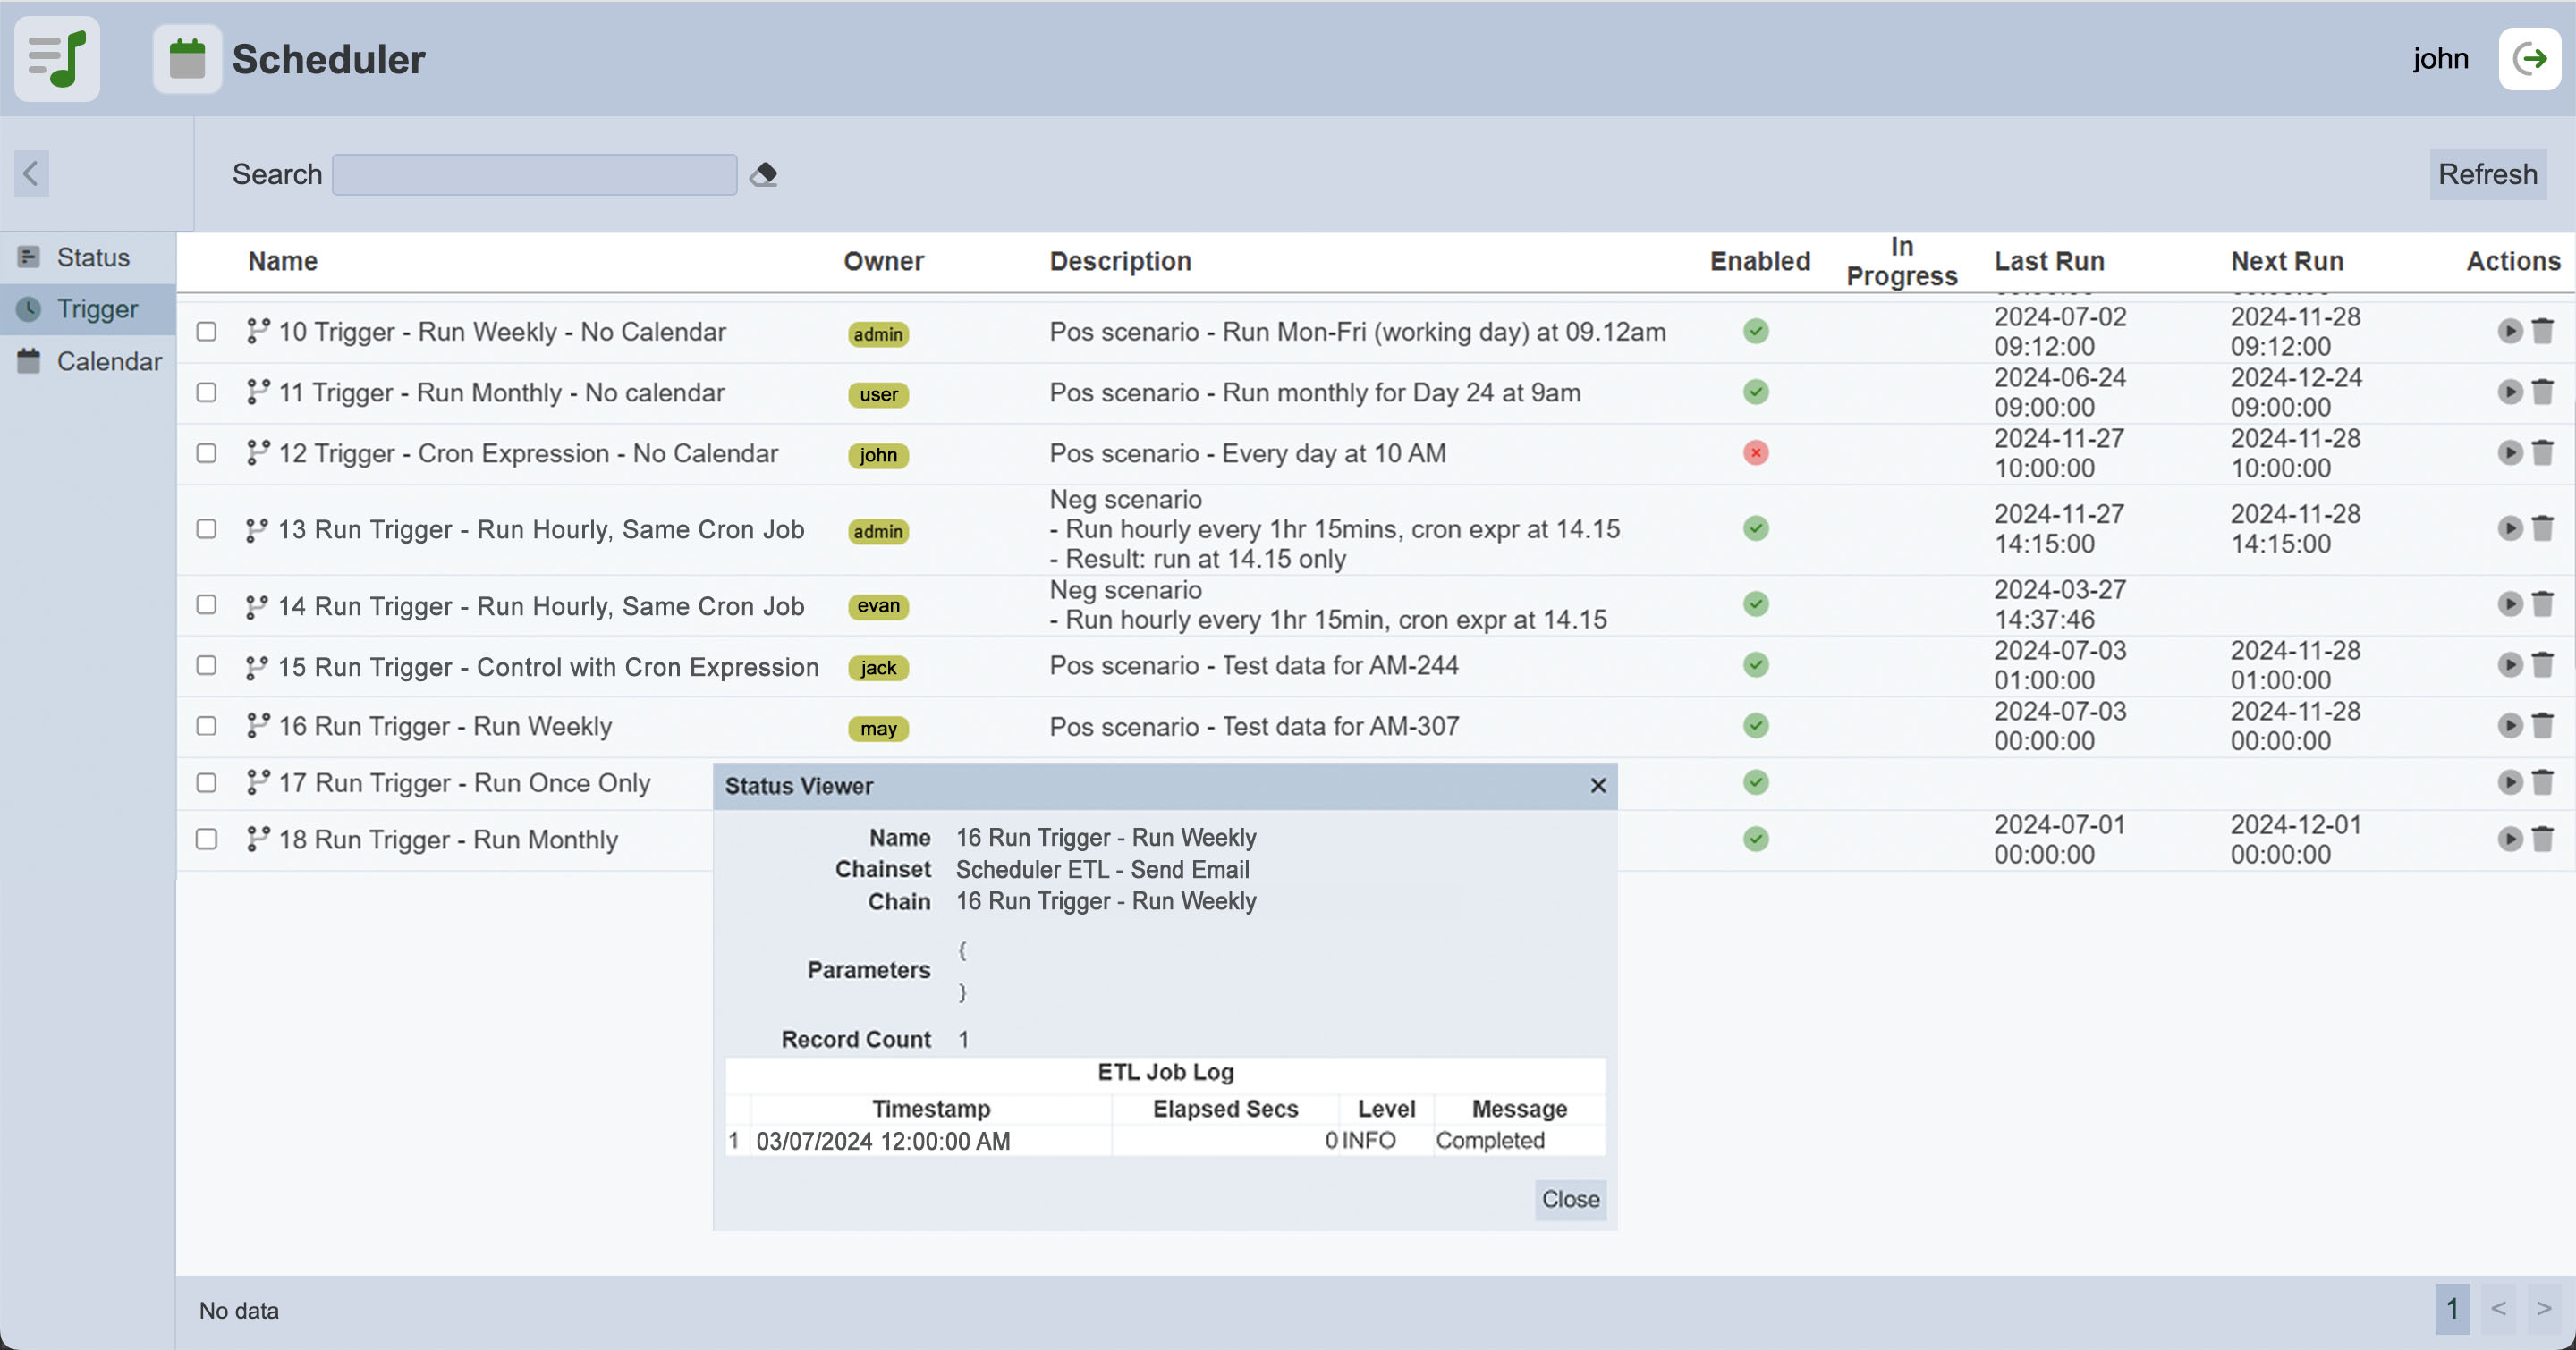Delete trigger 10 using the trash icon
The width and height of the screenshot is (2576, 1350).
coord(2542,331)
